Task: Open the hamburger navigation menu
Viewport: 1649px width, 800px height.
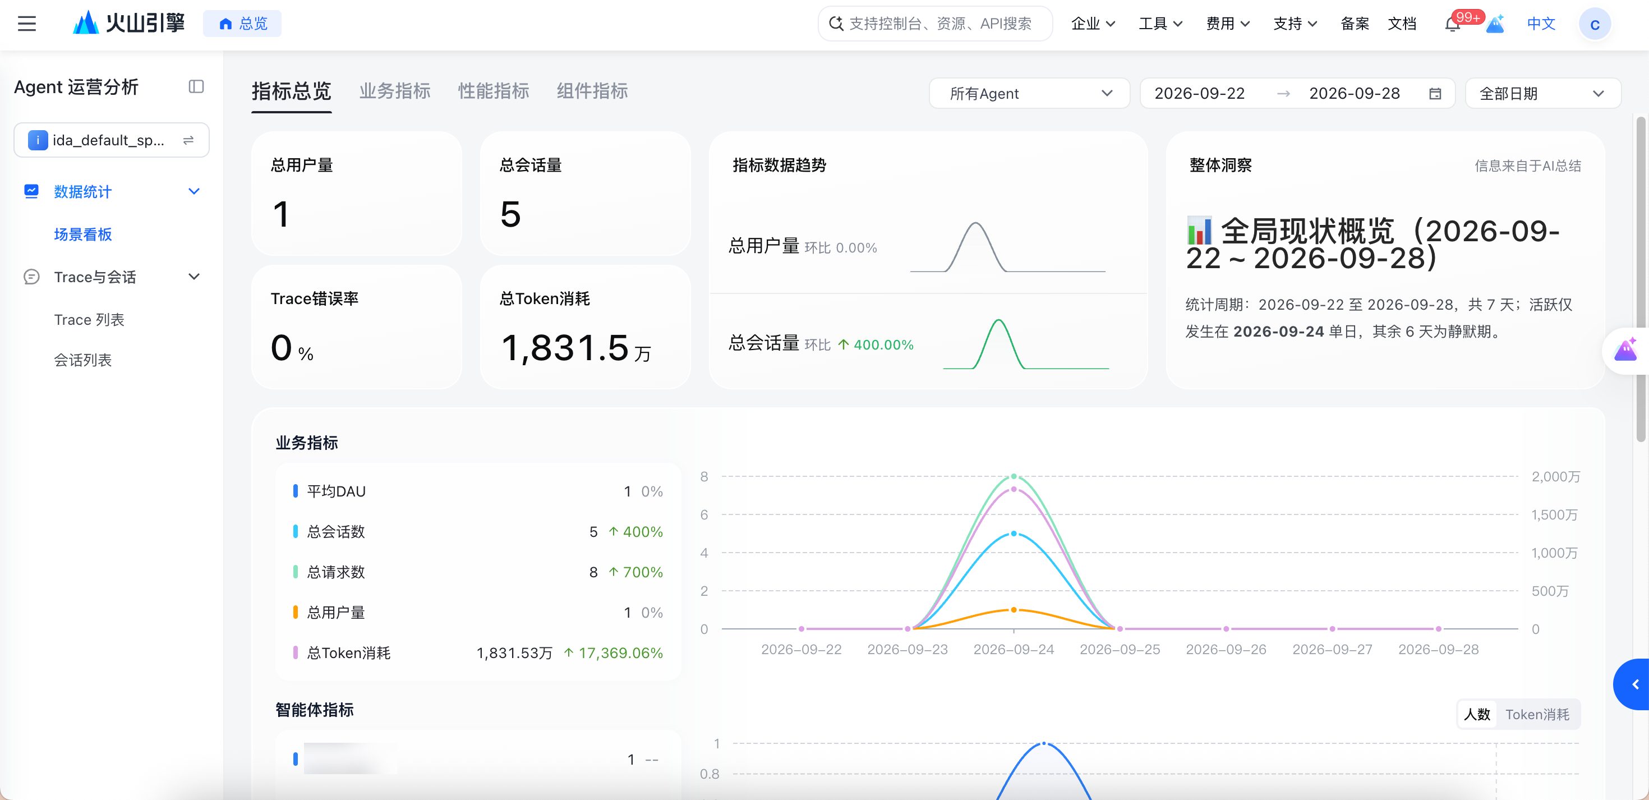Action: point(27,24)
